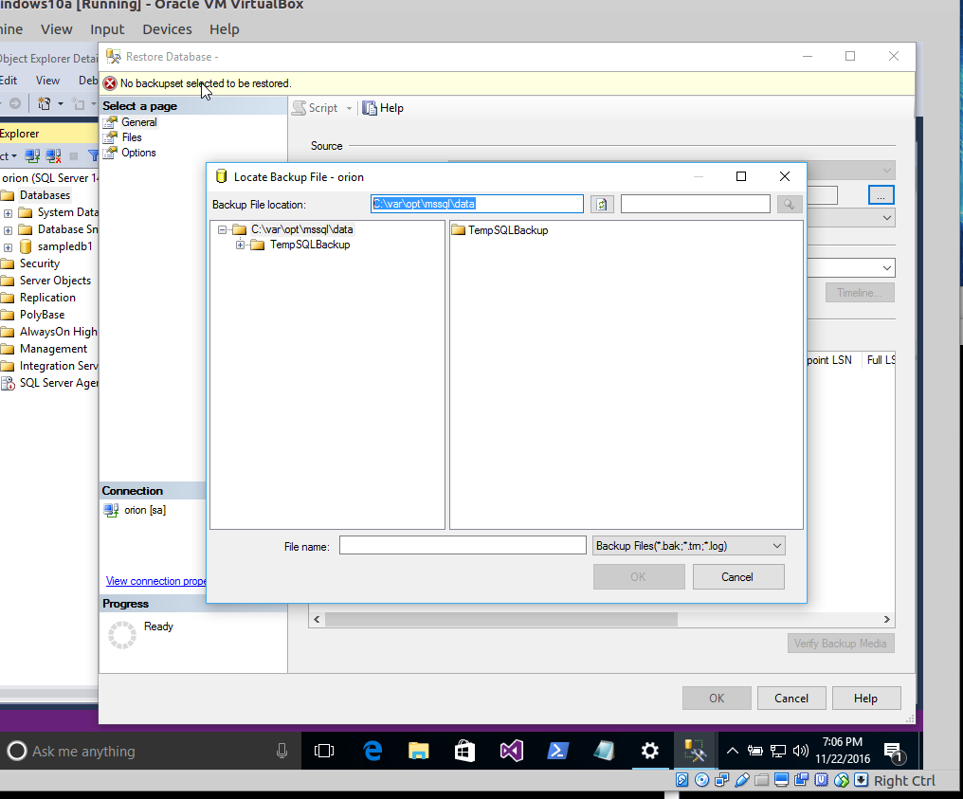Viewport: 963px width, 799px height.
Task: Expand System Databases in Object Explorer
Action: (8, 213)
